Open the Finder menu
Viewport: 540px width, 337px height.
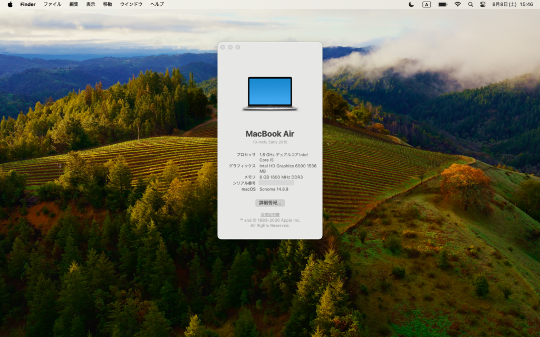coord(28,4)
